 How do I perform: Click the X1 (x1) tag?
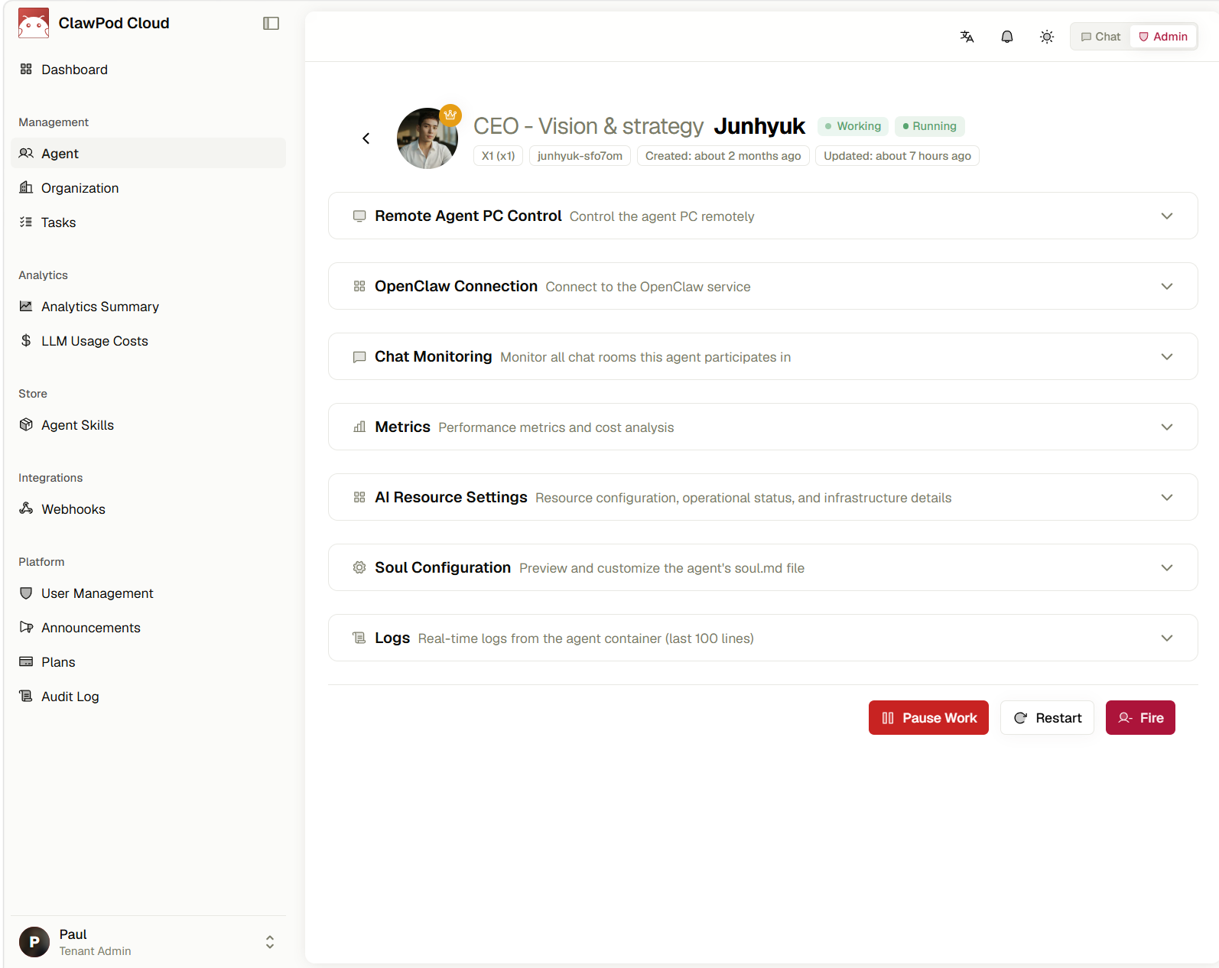[x=498, y=156]
